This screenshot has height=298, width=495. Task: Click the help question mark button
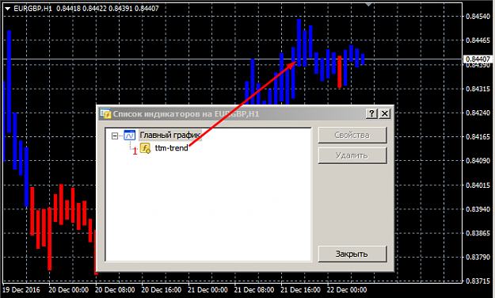372,113
